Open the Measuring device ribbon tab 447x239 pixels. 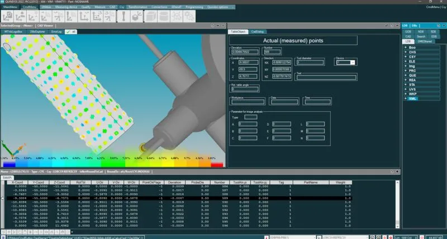point(66,7)
